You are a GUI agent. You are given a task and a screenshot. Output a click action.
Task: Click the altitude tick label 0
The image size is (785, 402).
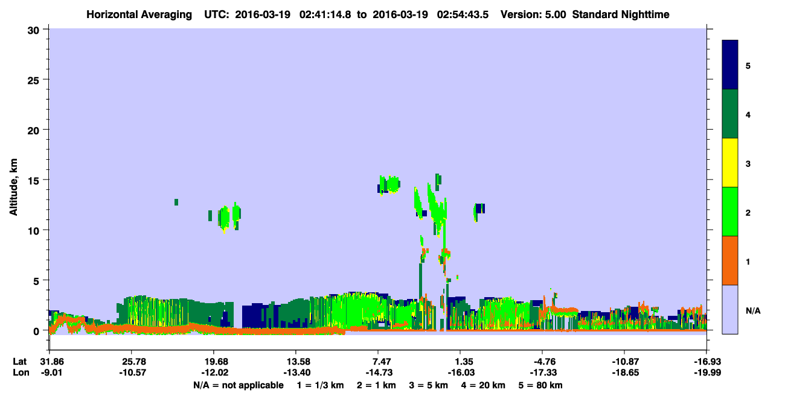point(37,331)
